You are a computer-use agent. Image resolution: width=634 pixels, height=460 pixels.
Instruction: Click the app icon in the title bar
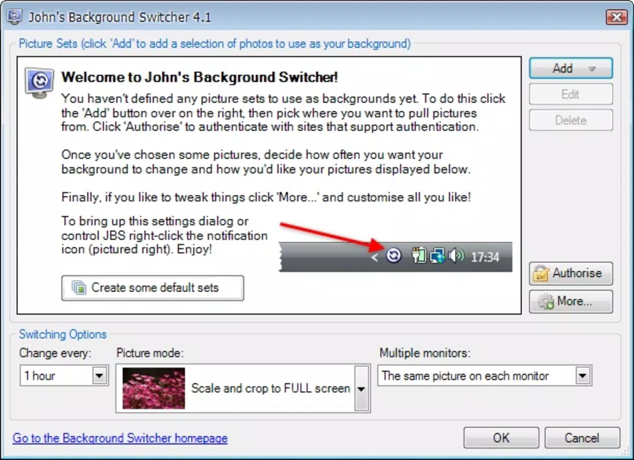point(14,17)
